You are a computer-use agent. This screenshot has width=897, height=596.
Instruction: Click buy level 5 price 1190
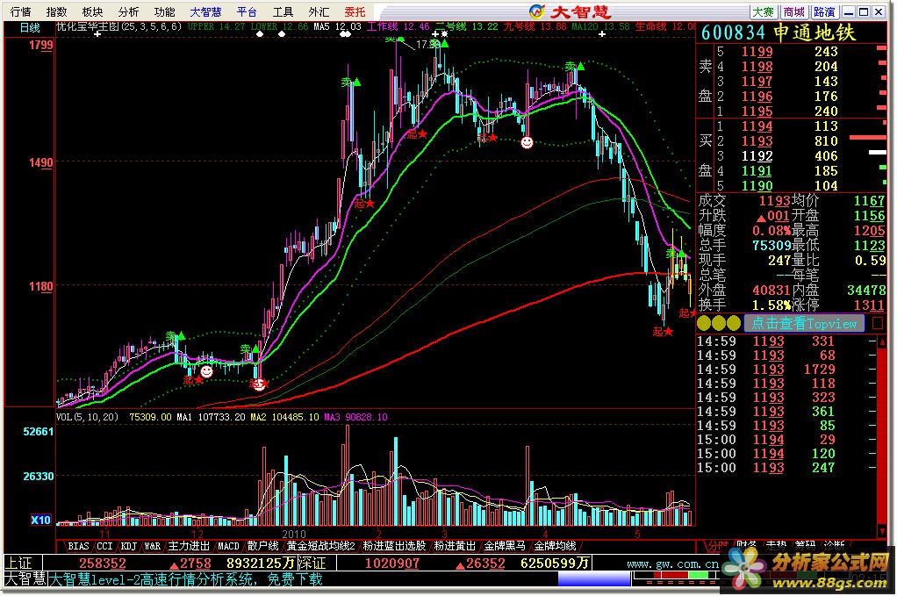point(757,186)
